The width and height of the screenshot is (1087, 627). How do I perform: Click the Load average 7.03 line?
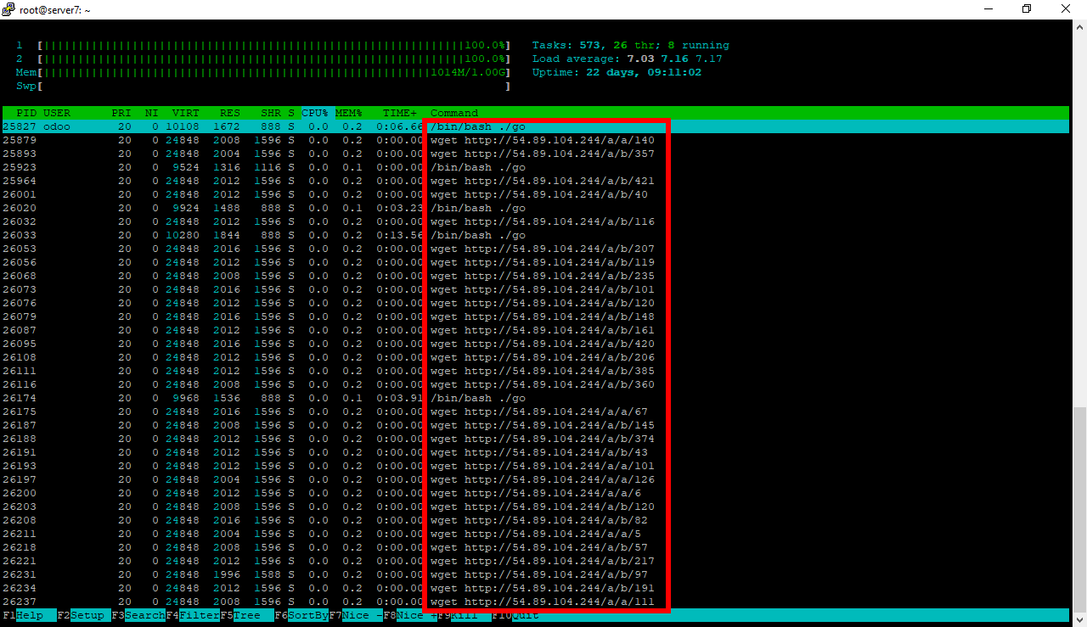pyautogui.click(x=627, y=59)
